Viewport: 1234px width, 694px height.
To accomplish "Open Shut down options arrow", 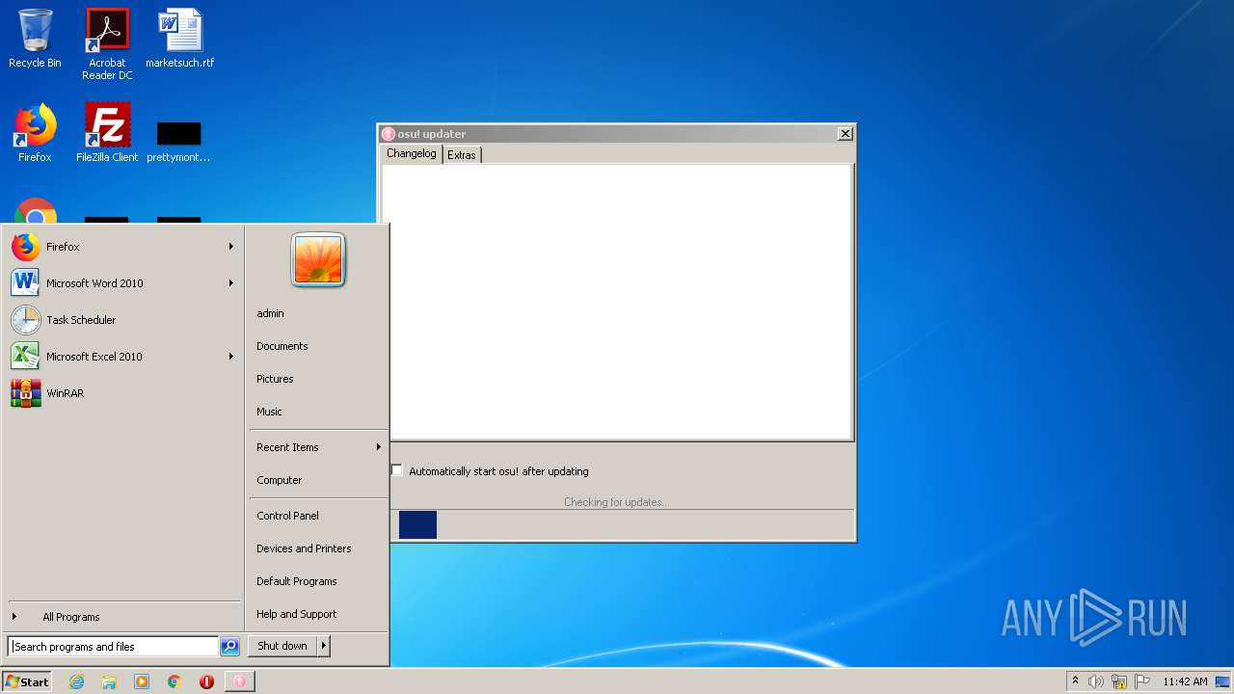I will pyautogui.click(x=324, y=646).
